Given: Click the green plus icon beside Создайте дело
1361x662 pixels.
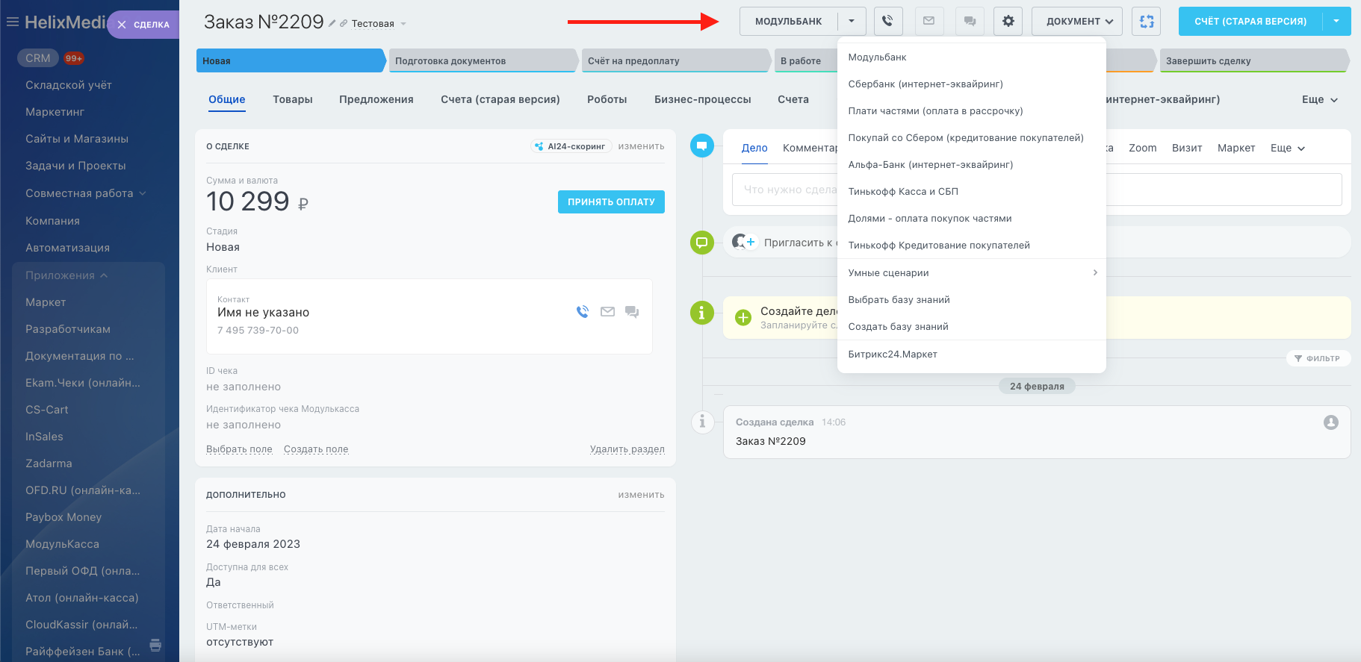Looking at the screenshot, I should point(743,317).
